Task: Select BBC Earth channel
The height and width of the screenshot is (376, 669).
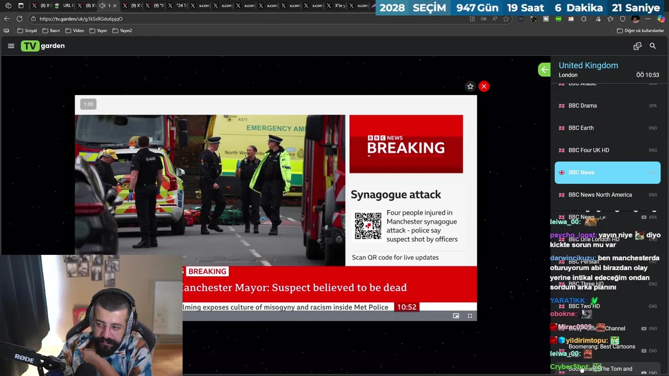Action: point(607,128)
